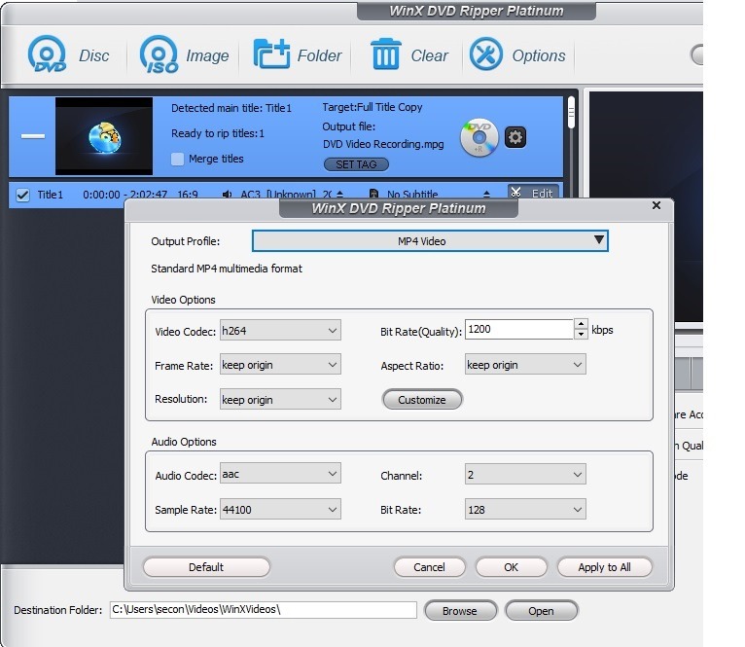The width and height of the screenshot is (745, 647).
Task: Increase video bit rate with up arrow
Action: 581,324
